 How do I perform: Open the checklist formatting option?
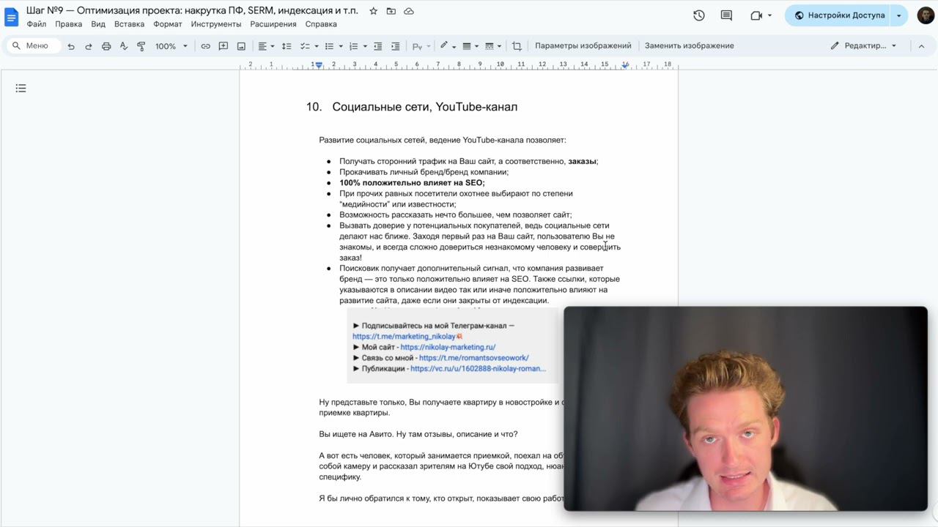tap(306, 46)
